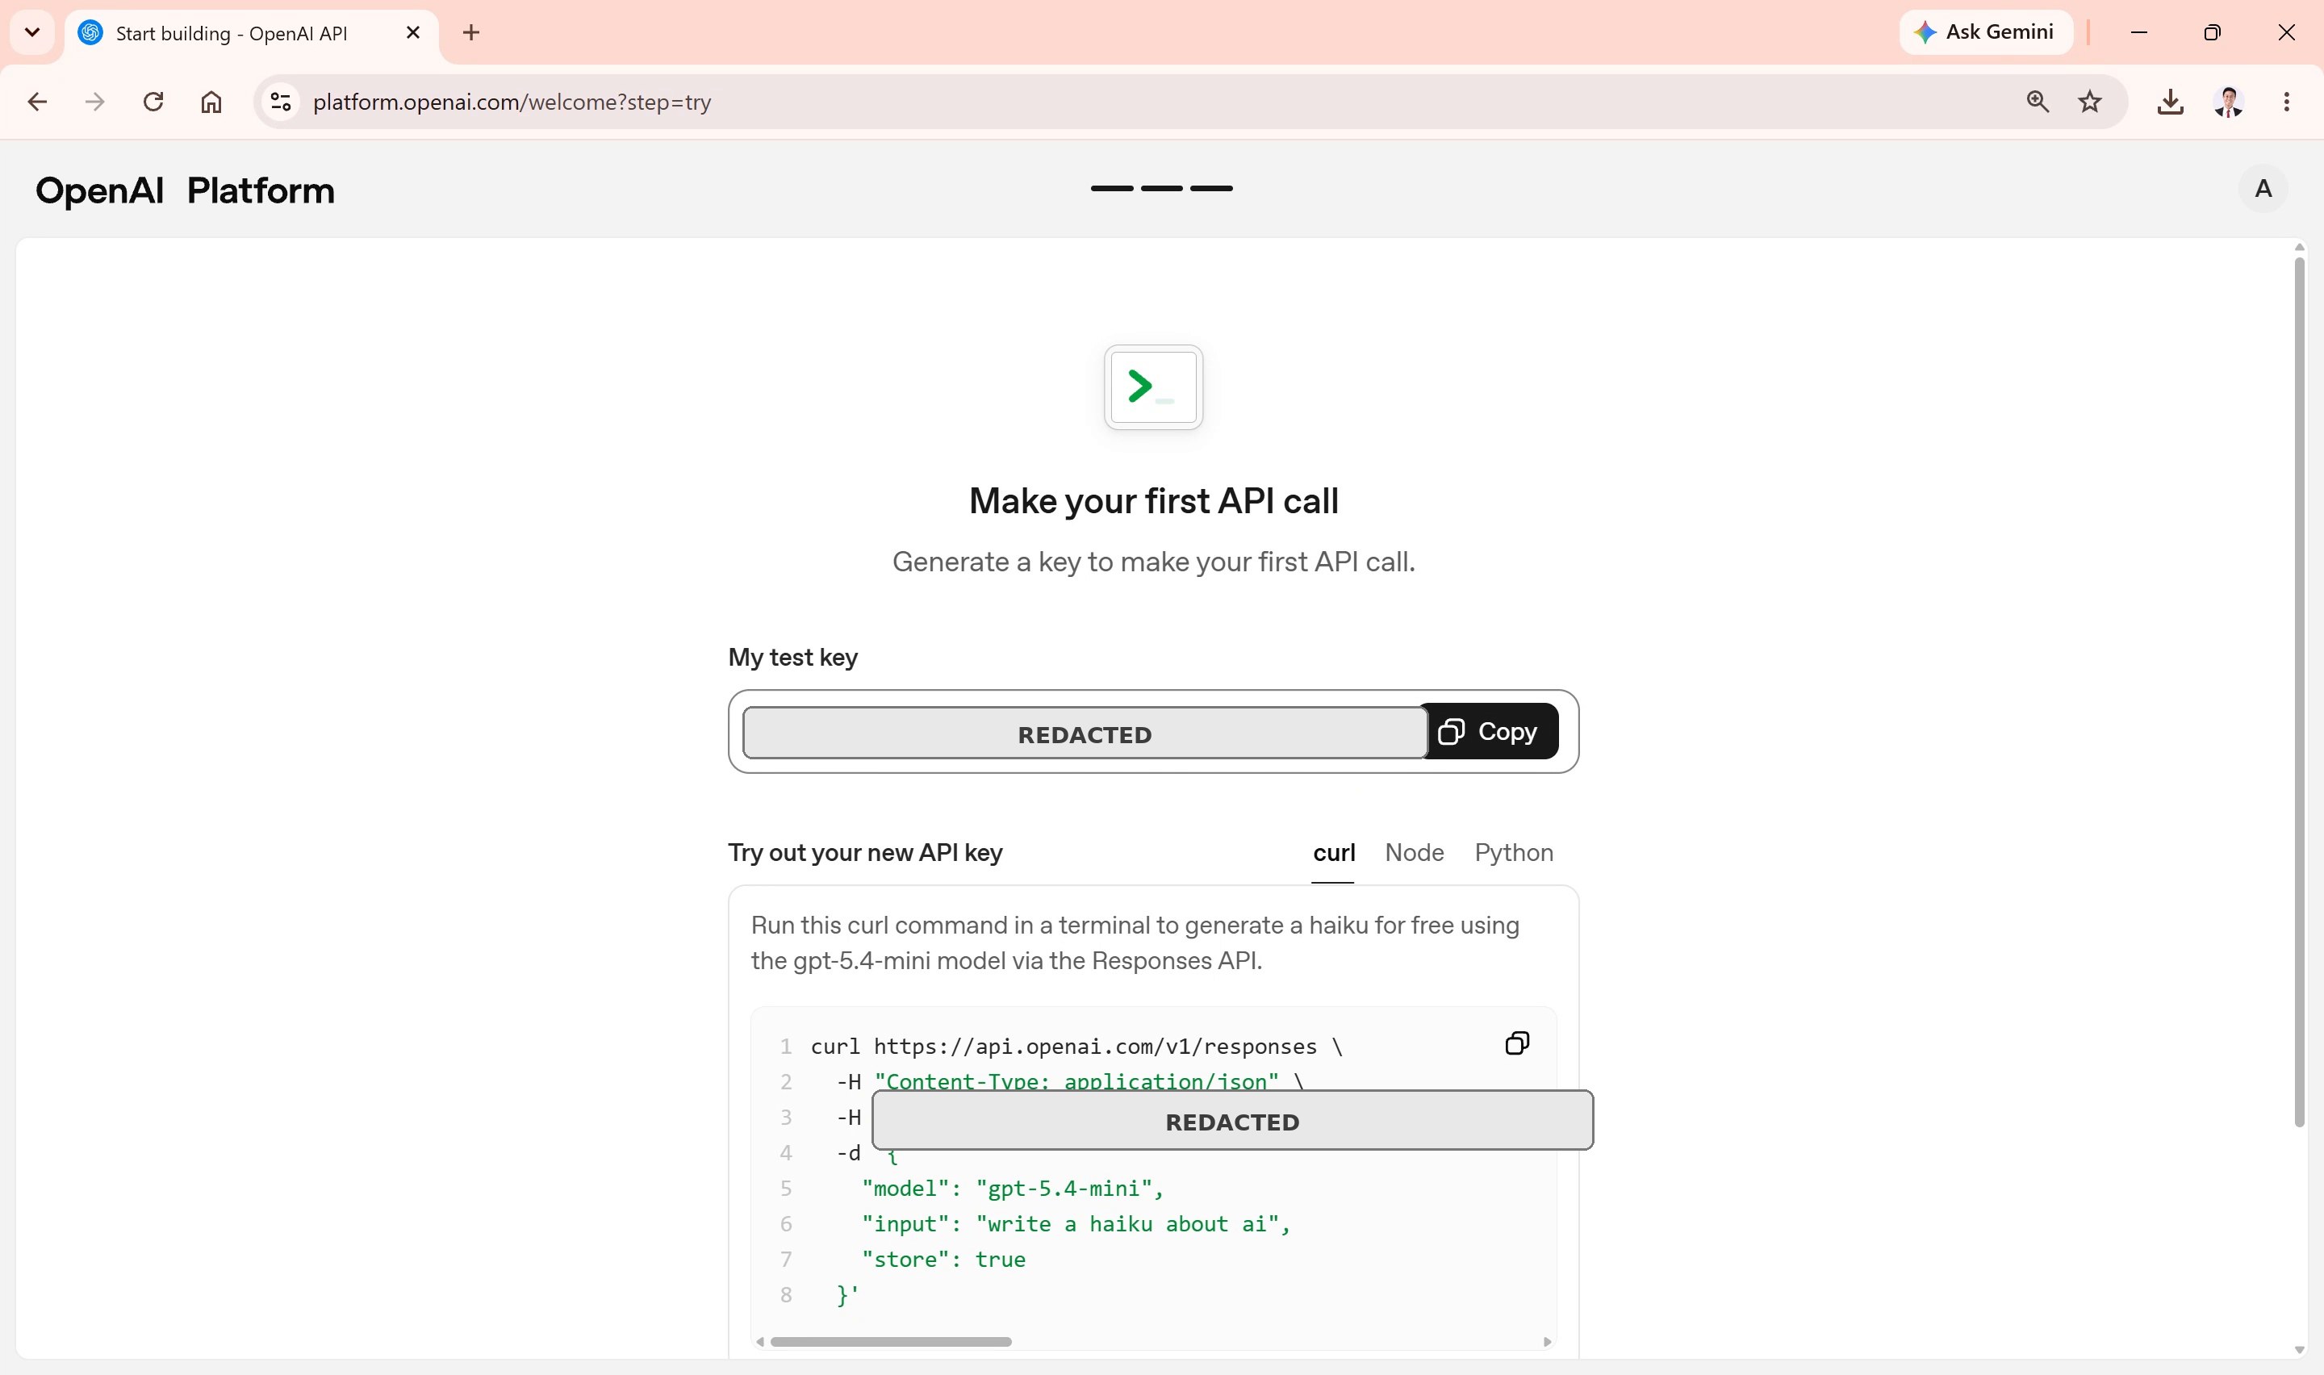Click the zoom magnifier icon in address bar
Screen dimensions: 2324x1375
2037,102
